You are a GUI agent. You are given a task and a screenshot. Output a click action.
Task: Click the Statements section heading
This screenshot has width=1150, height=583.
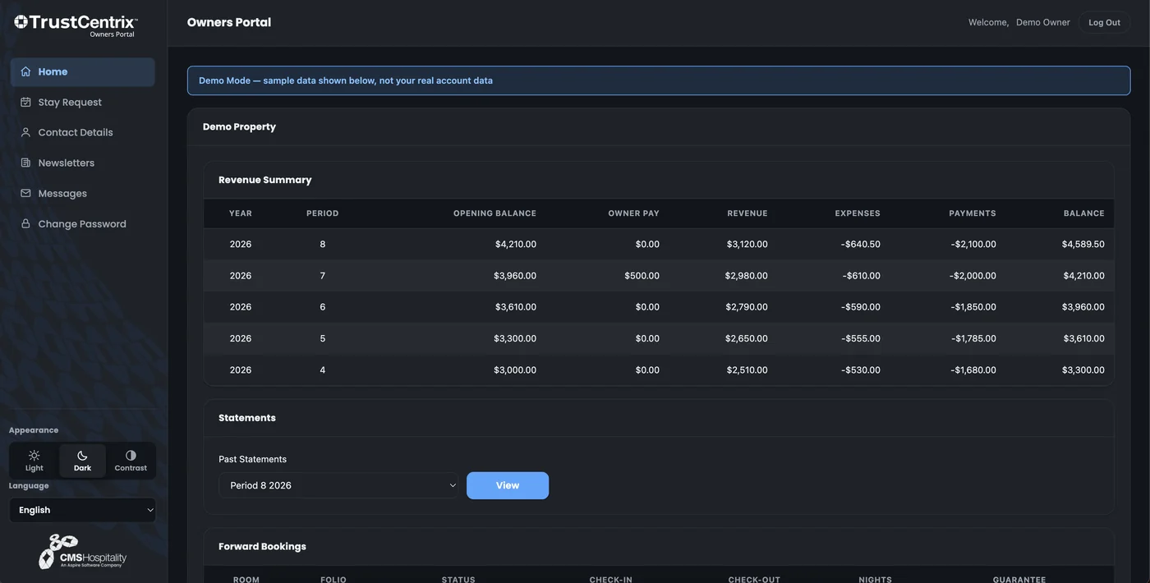click(x=247, y=418)
